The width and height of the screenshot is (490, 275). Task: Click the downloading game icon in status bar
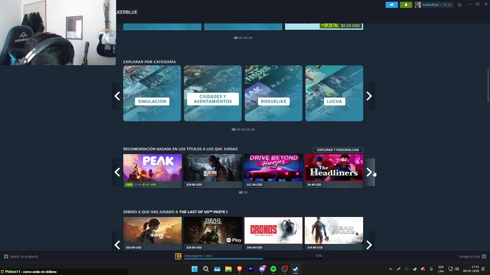(178, 256)
